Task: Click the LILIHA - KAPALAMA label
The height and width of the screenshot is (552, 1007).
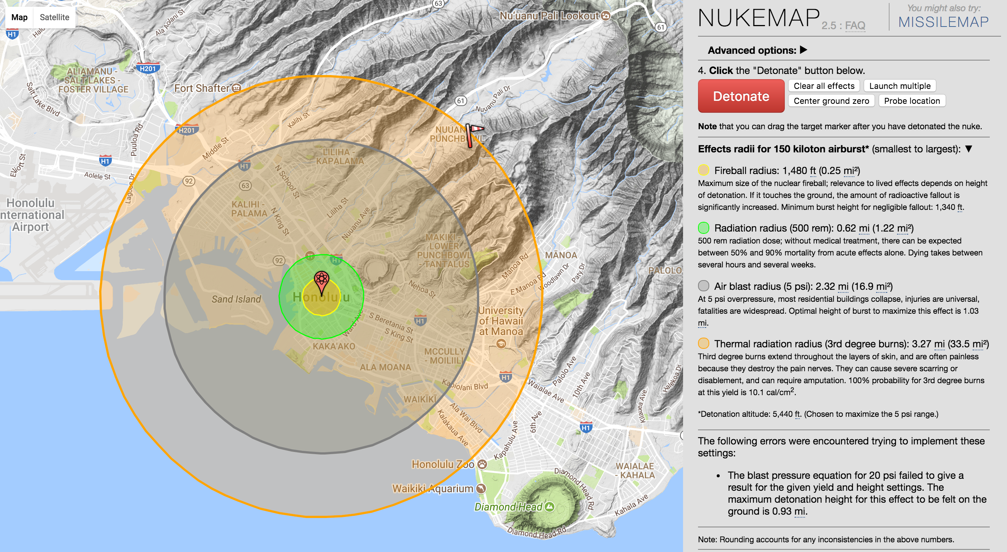Action: (x=340, y=156)
